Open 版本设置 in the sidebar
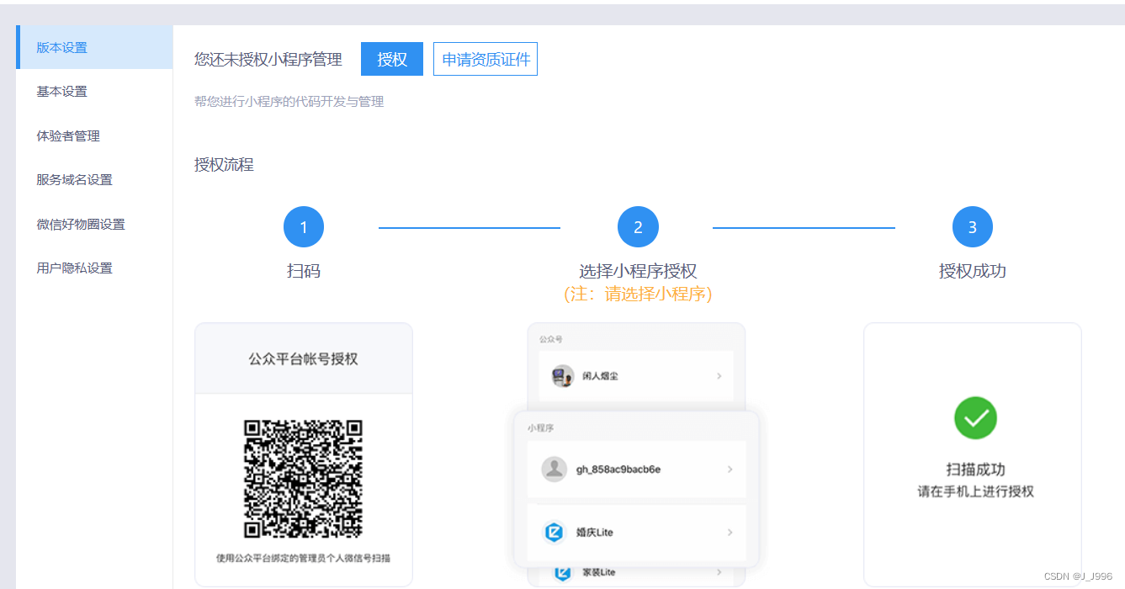 click(x=94, y=47)
